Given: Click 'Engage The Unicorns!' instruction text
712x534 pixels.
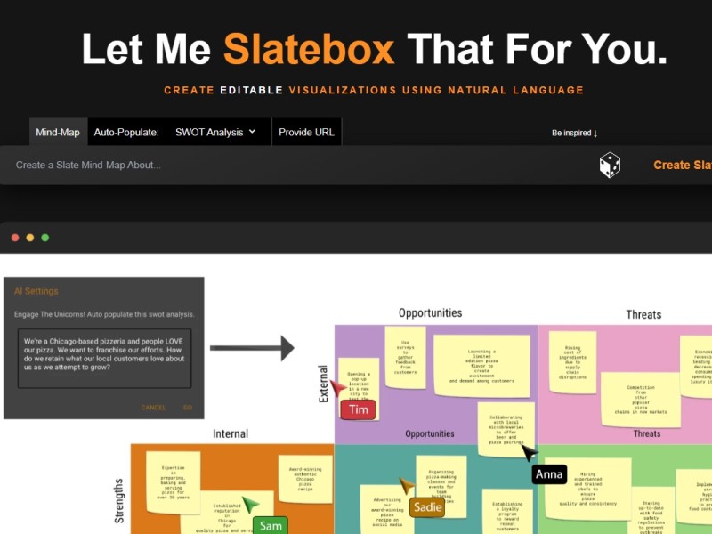Looking at the screenshot, I should [x=104, y=314].
